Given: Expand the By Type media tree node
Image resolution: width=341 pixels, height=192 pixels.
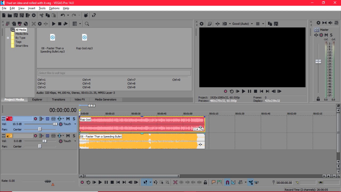Looking at the screenshot, I should point(8,38).
